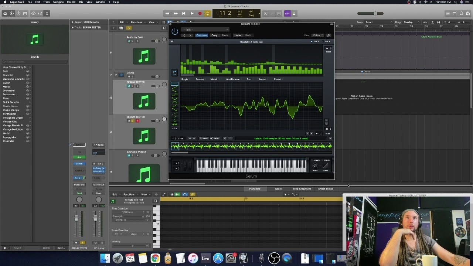Expand the Track SERUM TESTER disclosure triangle

(72, 27)
